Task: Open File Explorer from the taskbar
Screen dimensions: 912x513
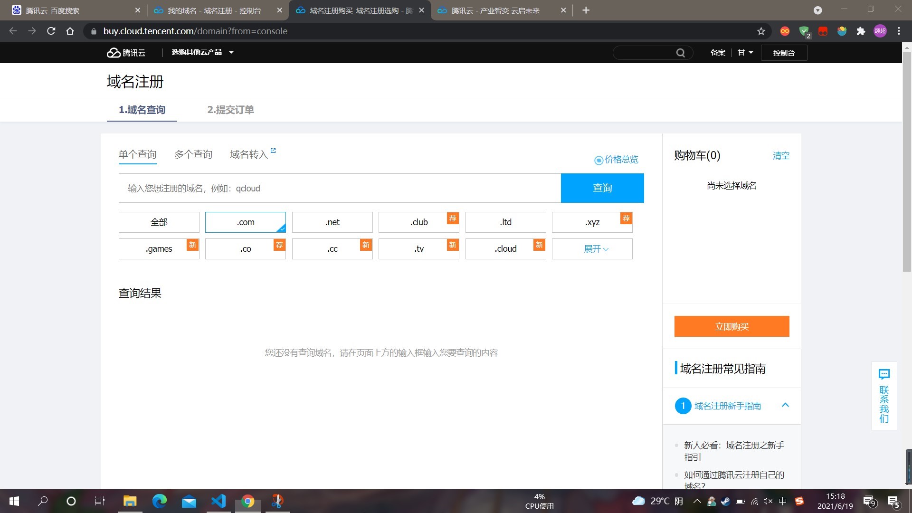Action: 130,501
